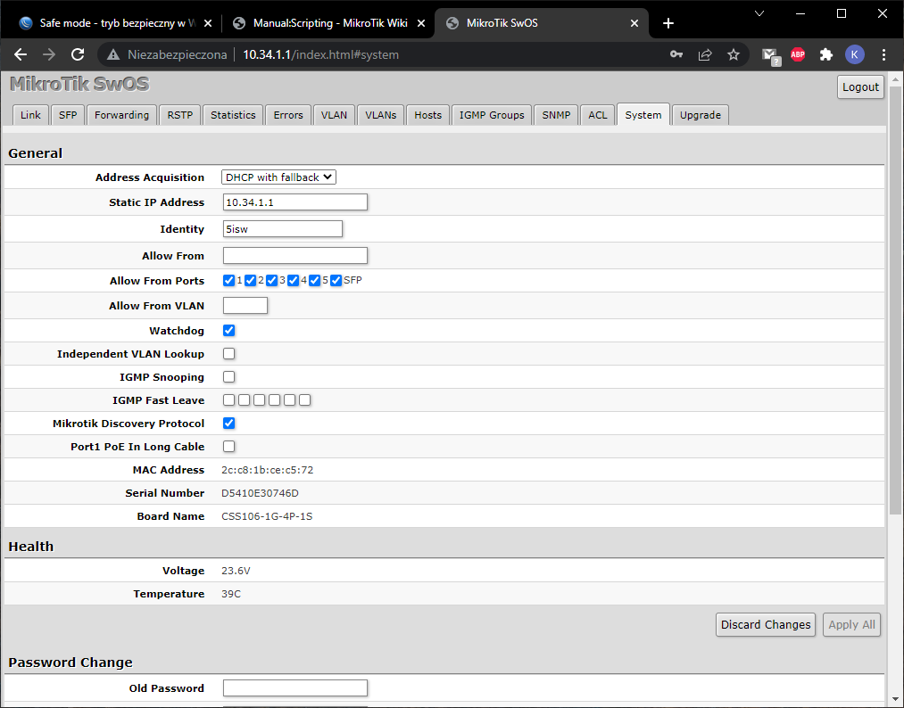Open the ABP Adblock Plus extension
The image size is (904, 708).
click(x=798, y=54)
